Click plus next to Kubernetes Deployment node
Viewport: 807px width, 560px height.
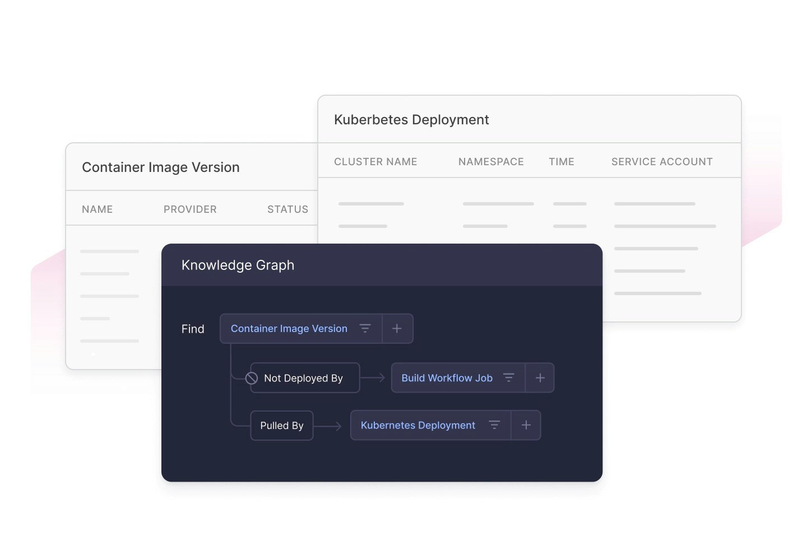pos(526,425)
